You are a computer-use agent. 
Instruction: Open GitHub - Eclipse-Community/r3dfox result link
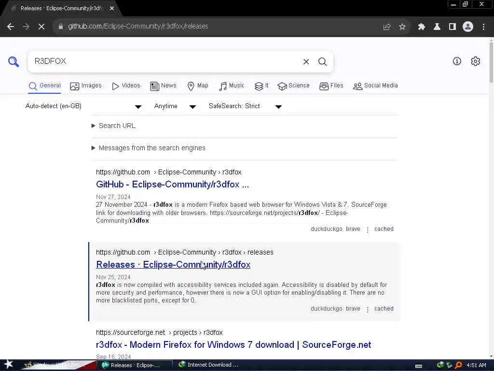[172, 184]
